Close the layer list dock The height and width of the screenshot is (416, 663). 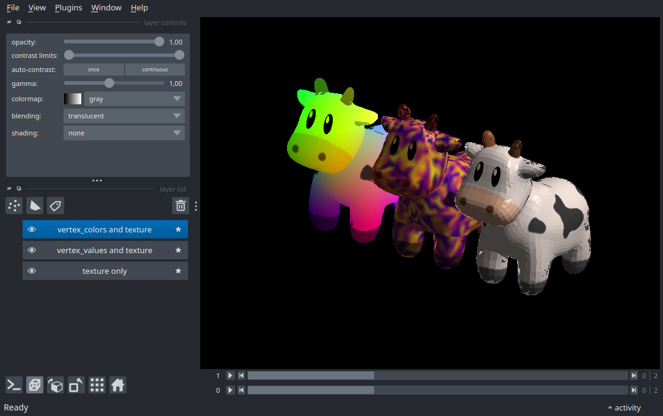(9, 188)
